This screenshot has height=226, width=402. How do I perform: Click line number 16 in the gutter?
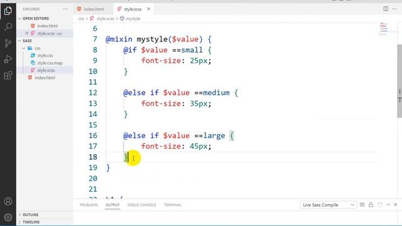pyautogui.click(x=93, y=136)
